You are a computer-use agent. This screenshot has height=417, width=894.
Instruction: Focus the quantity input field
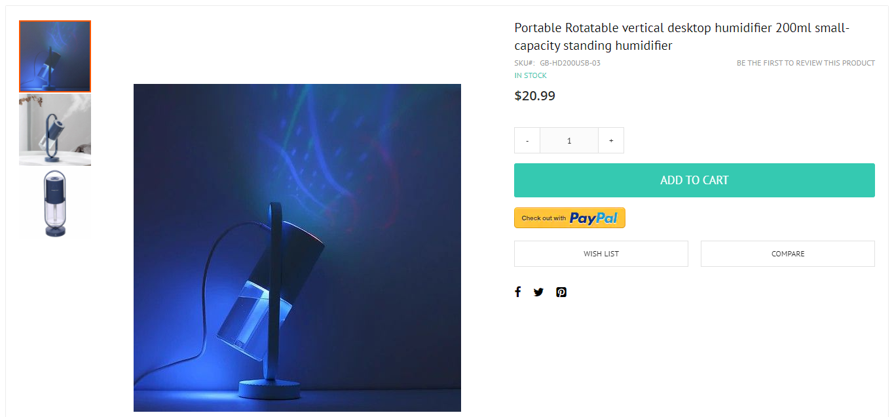pyautogui.click(x=569, y=140)
